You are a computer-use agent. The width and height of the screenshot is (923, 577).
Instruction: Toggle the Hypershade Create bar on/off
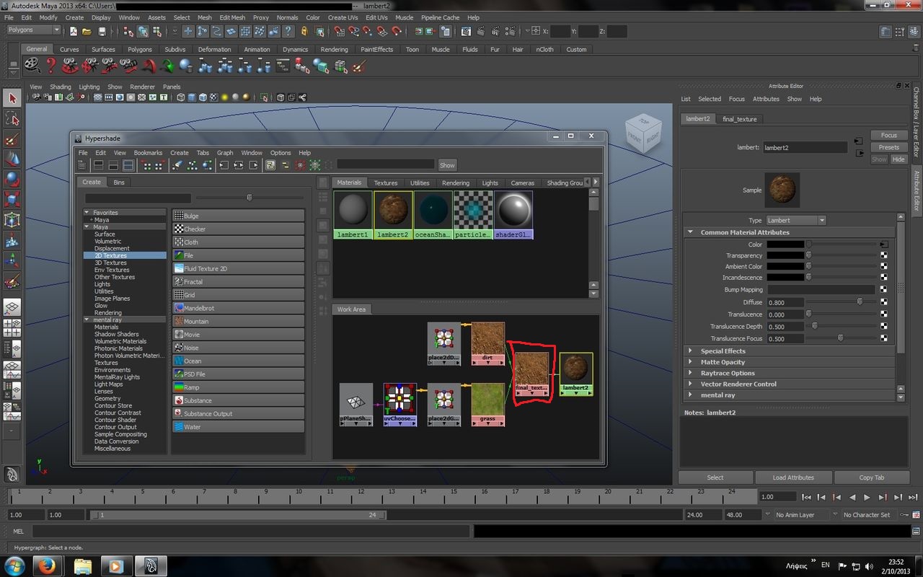pyautogui.click(x=83, y=165)
